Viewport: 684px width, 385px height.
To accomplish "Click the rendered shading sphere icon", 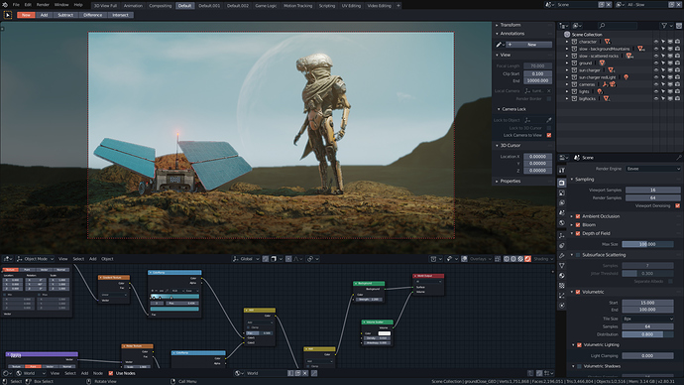I will click(x=527, y=259).
